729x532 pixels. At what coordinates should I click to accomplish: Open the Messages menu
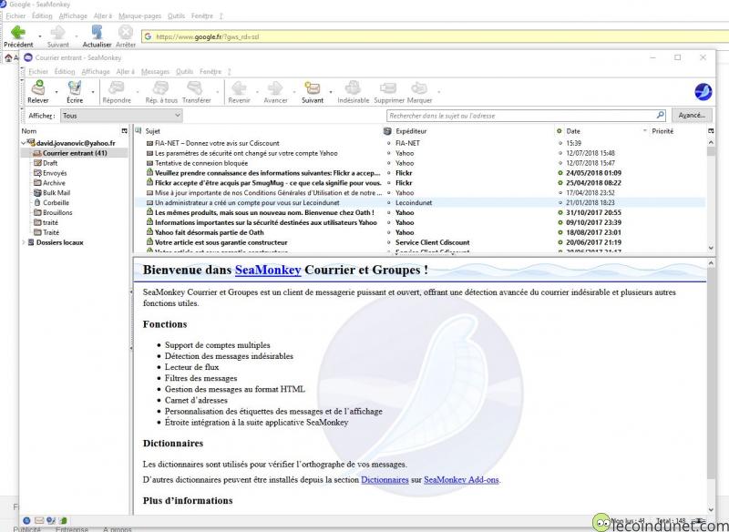coord(155,72)
